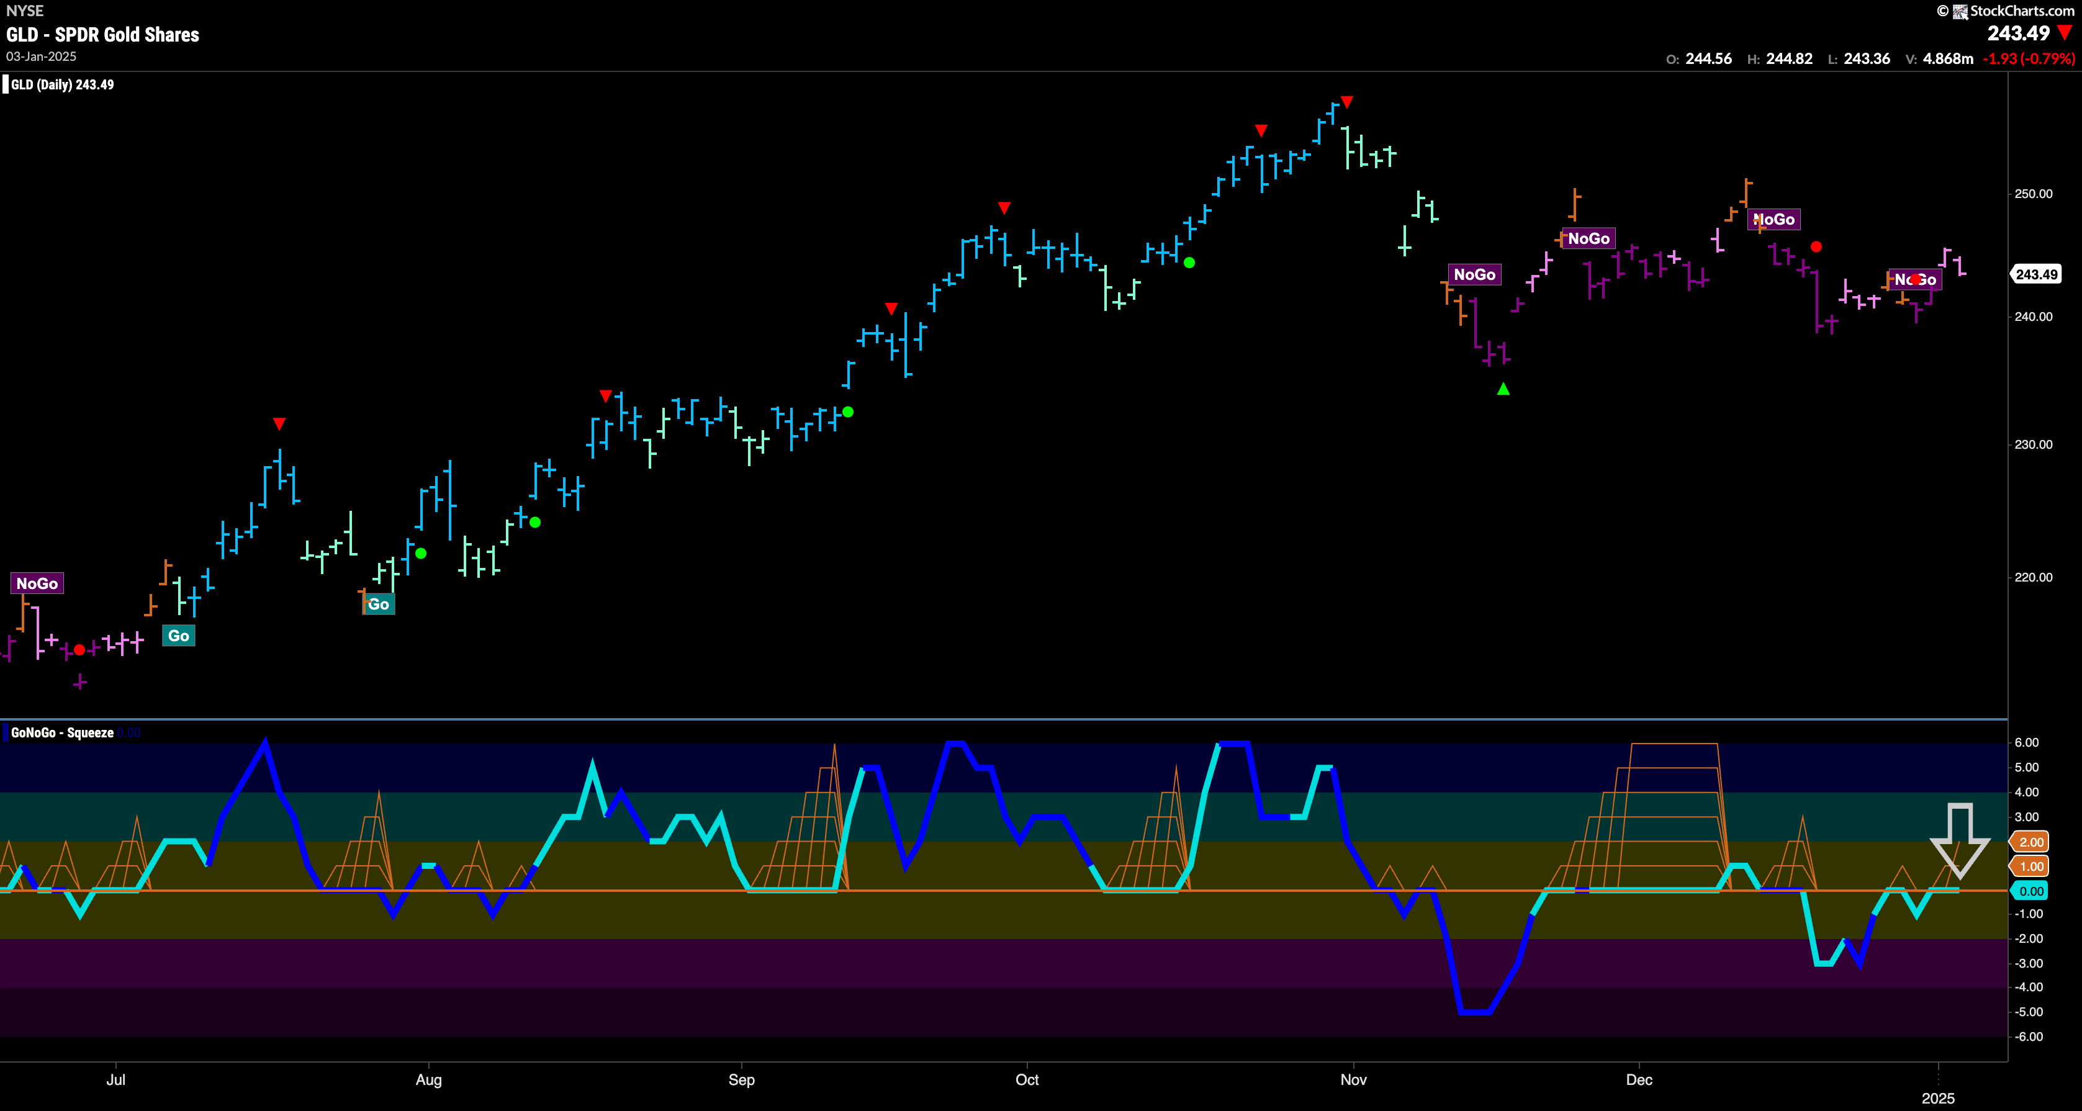Select the red triangle just before the October peak
This screenshot has width=2082, height=1111.
pos(1261,130)
